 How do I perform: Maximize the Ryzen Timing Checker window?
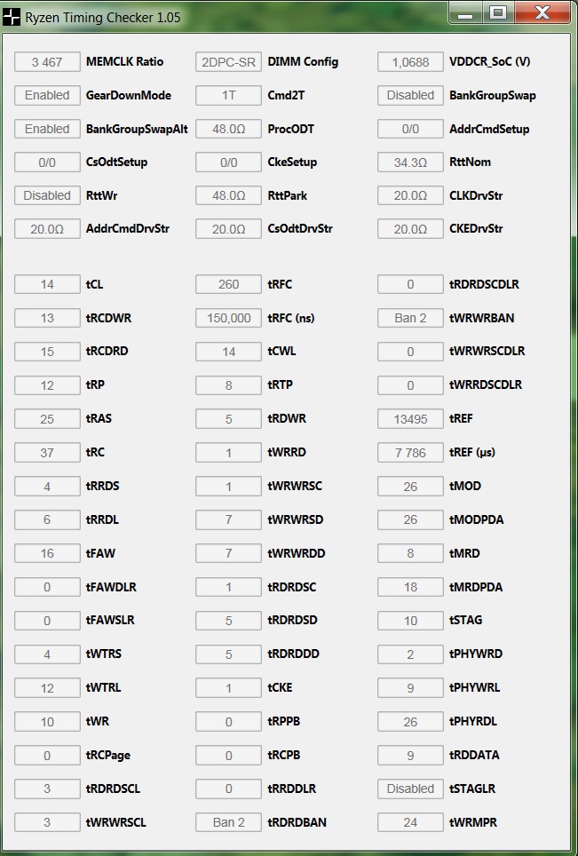point(498,13)
